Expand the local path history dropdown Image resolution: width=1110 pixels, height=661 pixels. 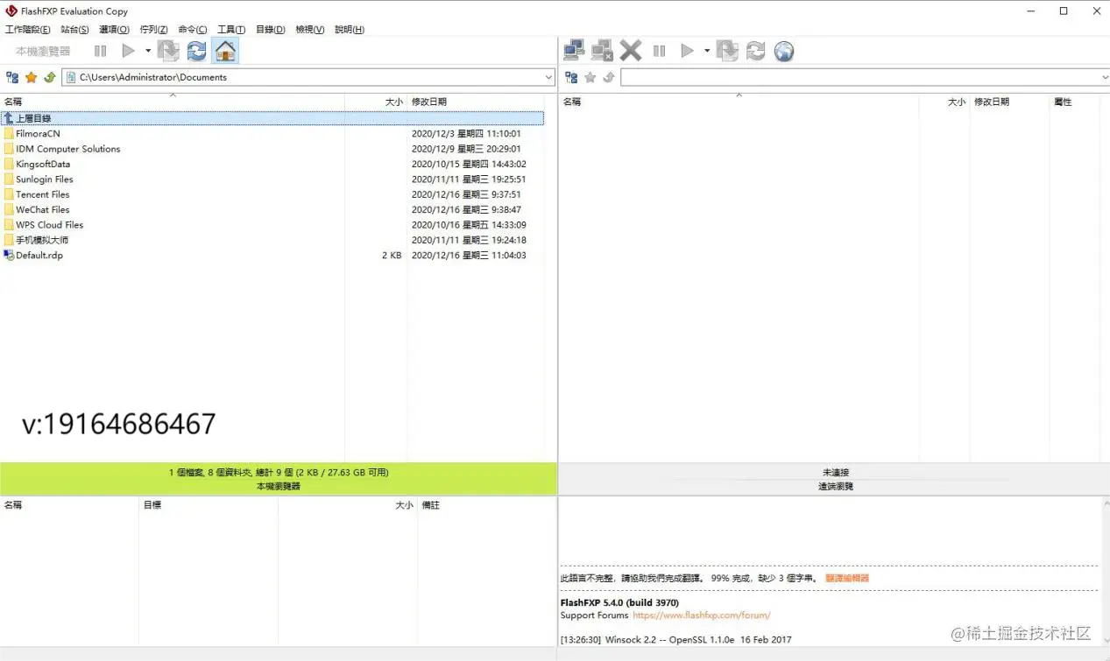(x=548, y=77)
